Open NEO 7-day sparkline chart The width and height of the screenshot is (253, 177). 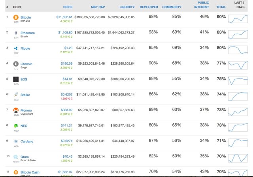[x=238, y=127]
